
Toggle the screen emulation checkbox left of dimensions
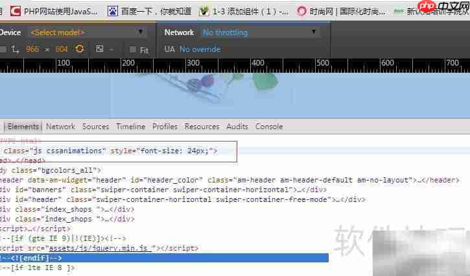click(3, 49)
